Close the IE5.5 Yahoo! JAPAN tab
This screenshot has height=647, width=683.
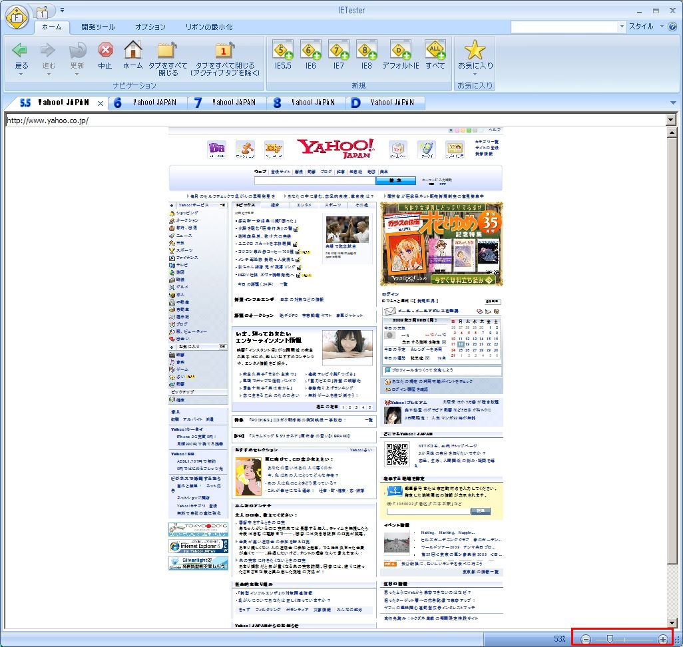point(101,103)
